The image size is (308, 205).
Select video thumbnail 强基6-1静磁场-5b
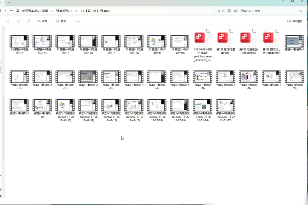point(202,77)
